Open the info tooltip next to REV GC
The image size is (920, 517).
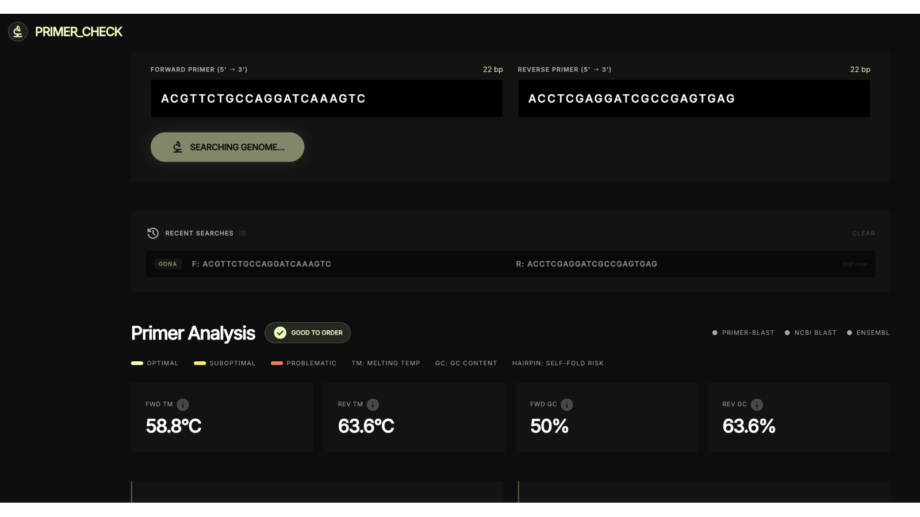coord(757,404)
